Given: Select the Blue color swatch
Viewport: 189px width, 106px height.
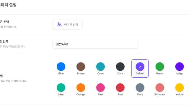Looking at the screenshot, I should point(61,67).
